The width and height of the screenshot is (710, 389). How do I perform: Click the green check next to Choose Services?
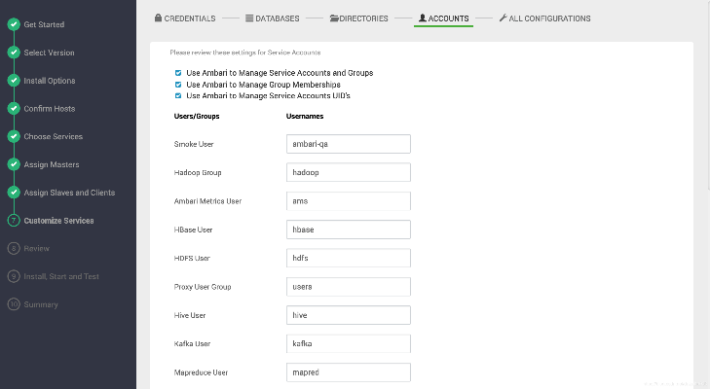[x=14, y=137]
